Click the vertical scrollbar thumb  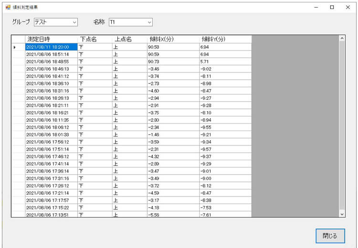click(342, 125)
